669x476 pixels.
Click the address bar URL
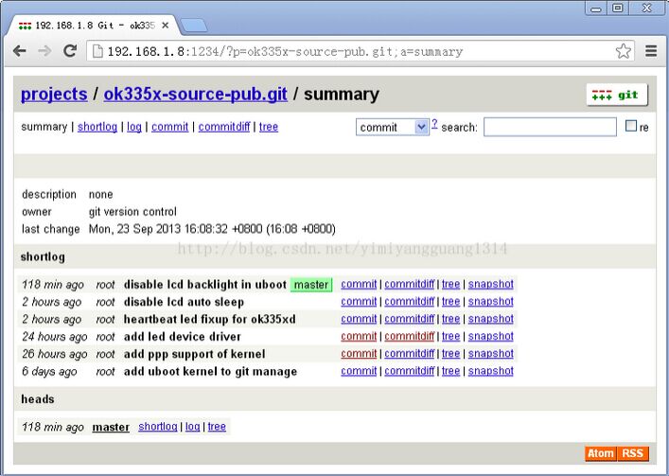(284, 51)
